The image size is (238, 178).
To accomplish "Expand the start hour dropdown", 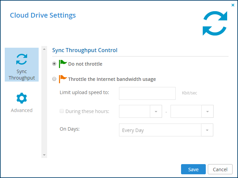I will pos(156,111).
